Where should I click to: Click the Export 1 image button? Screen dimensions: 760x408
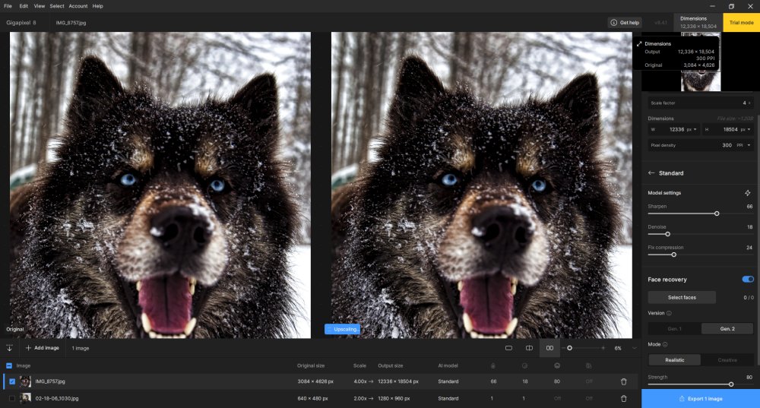coord(700,398)
